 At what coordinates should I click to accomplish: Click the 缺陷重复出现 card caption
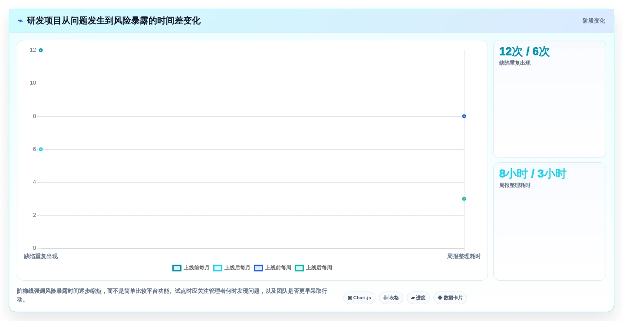tap(514, 63)
